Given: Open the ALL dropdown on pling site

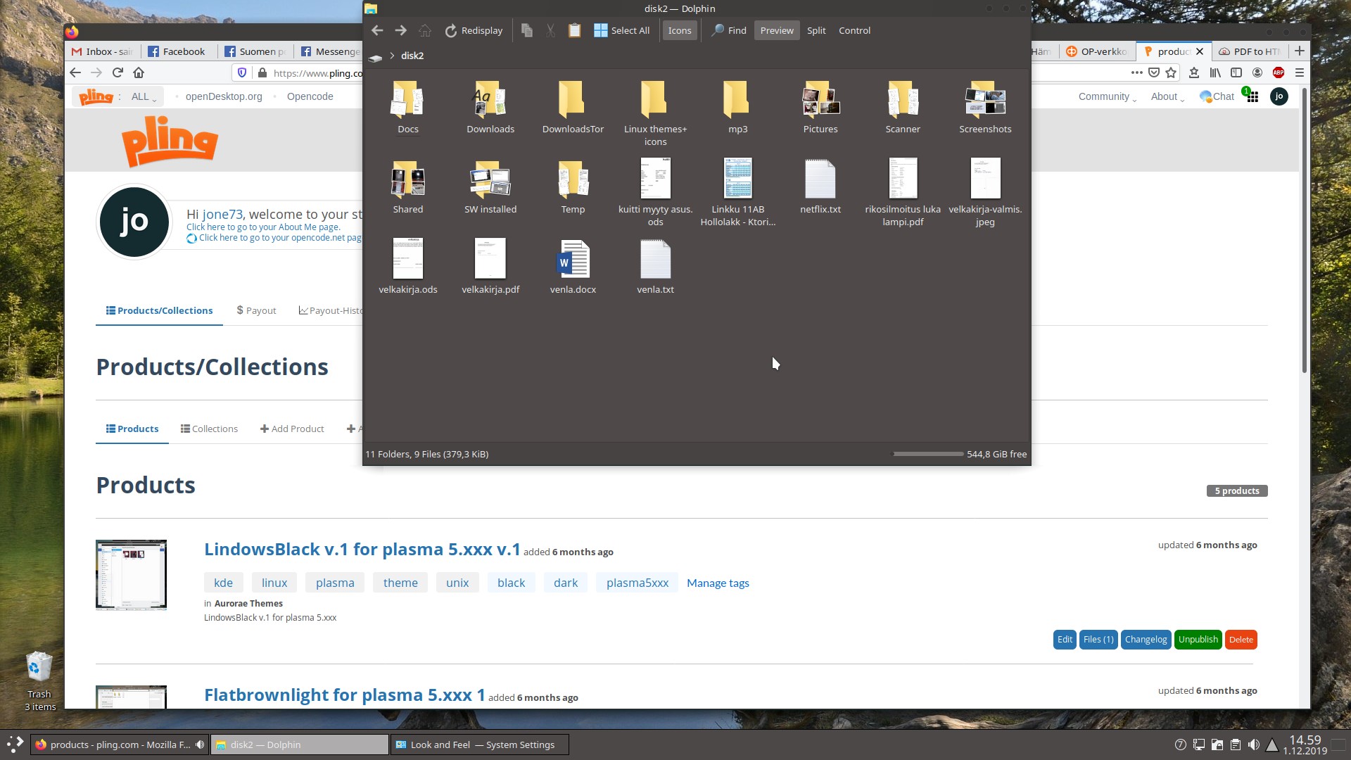Looking at the screenshot, I should (x=144, y=96).
